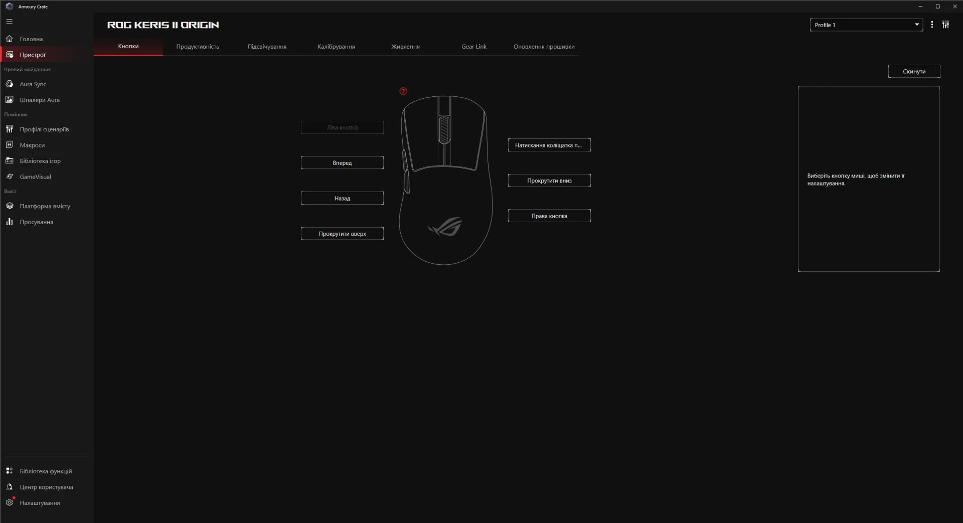Viewport: 963px width, 523px height.
Task: Select the Натискання коліщатка button
Action: click(549, 145)
